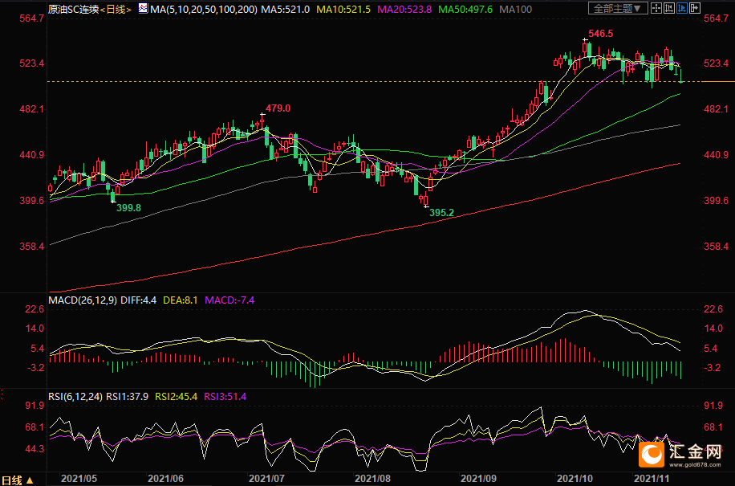Click the 91.9 RSI left axis label

pyautogui.click(x=35, y=406)
